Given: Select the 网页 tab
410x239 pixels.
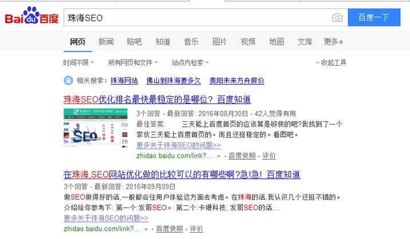Looking at the screenshot, I should [77, 42].
